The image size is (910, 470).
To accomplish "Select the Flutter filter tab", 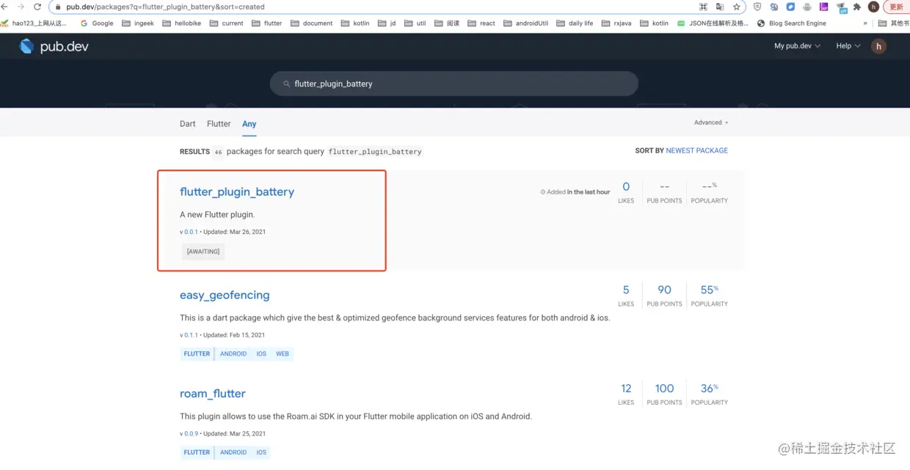I will click(x=219, y=124).
